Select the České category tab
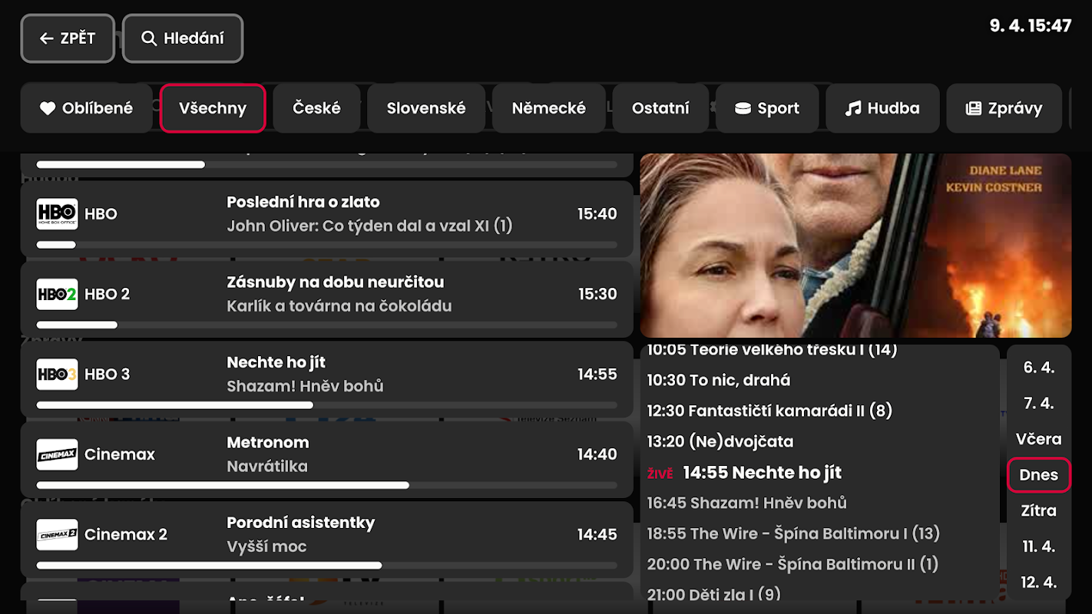The width and height of the screenshot is (1092, 614). coord(316,108)
